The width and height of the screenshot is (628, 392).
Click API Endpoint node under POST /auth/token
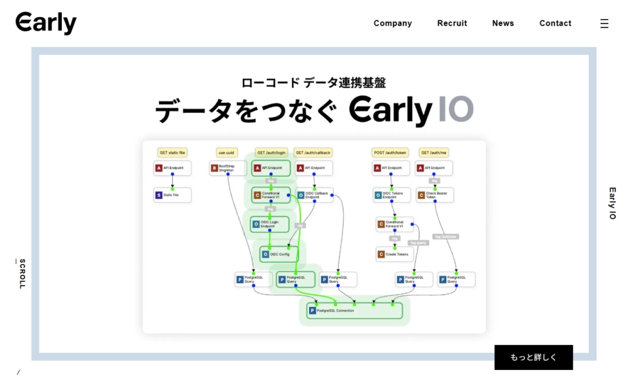(x=391, y=168)
